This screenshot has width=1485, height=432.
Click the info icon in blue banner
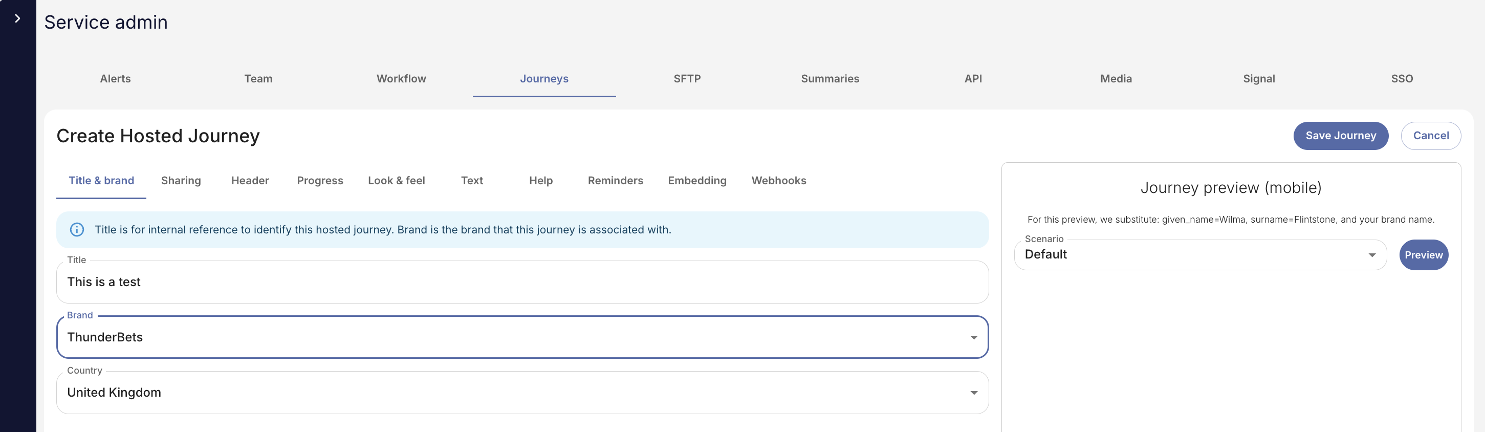click(x=77, y=229)
